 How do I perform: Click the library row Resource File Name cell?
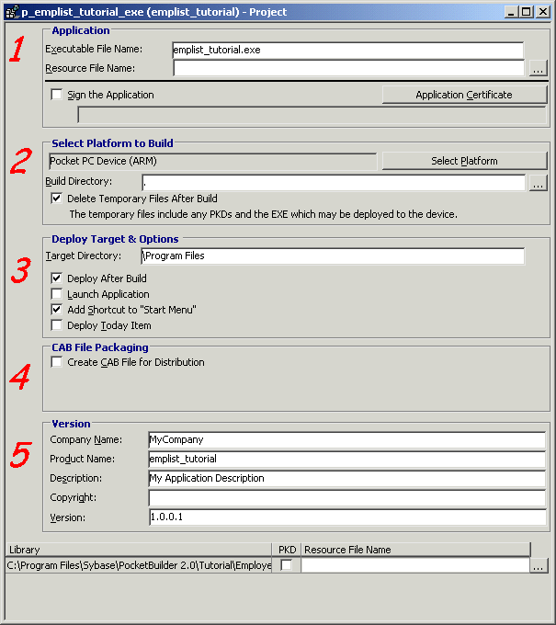[414, 565]
